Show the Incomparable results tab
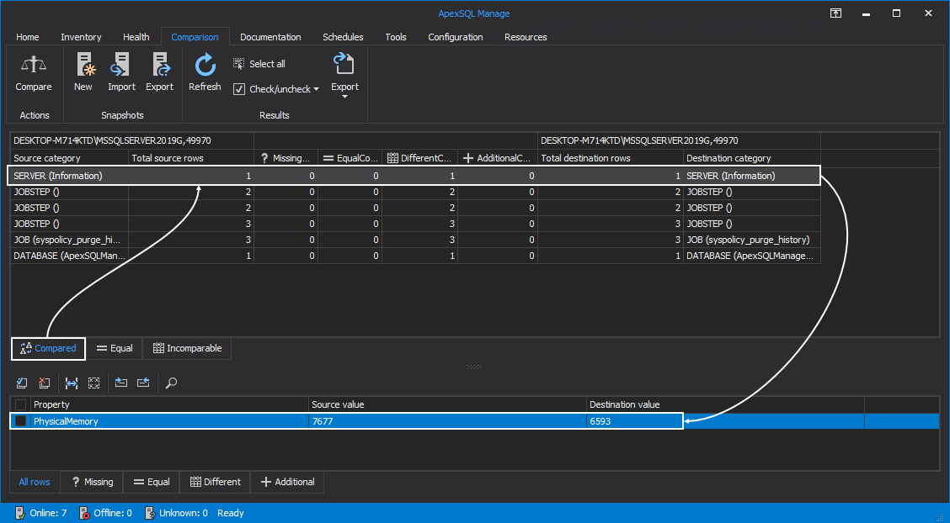Viewport: 950px width, 523px height. point(187,348)
